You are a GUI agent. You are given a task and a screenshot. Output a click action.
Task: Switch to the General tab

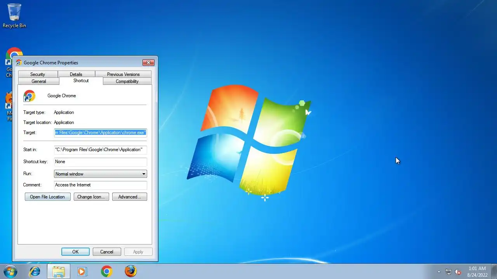(39, 81)
